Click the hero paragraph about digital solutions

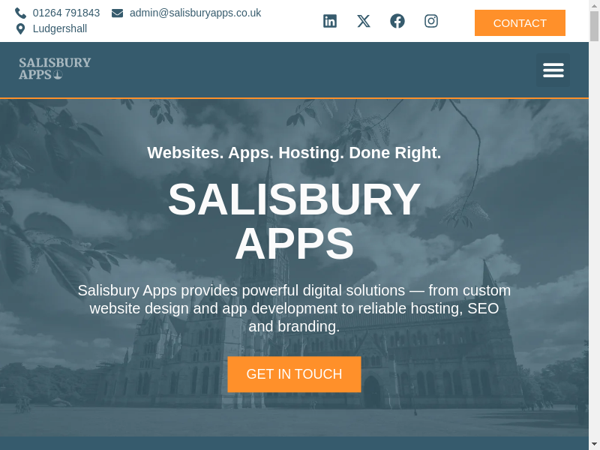pos(294,308)
